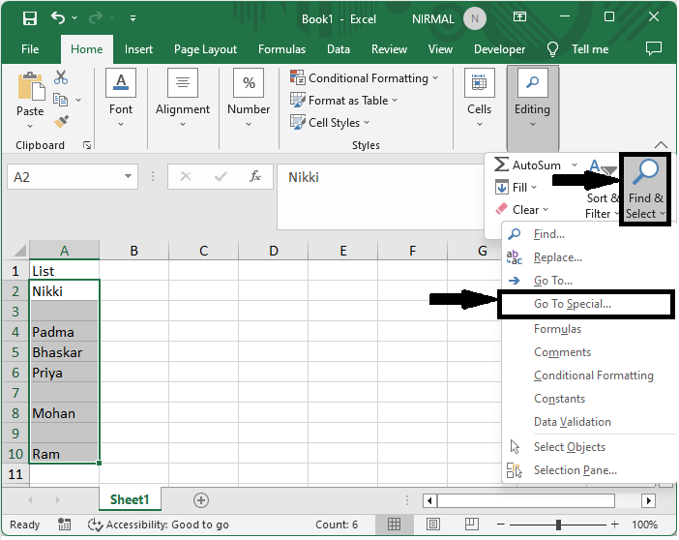This screenshot has height=540, width=679.
Task: Select Comments in the menu
Action: click(588, 352)
